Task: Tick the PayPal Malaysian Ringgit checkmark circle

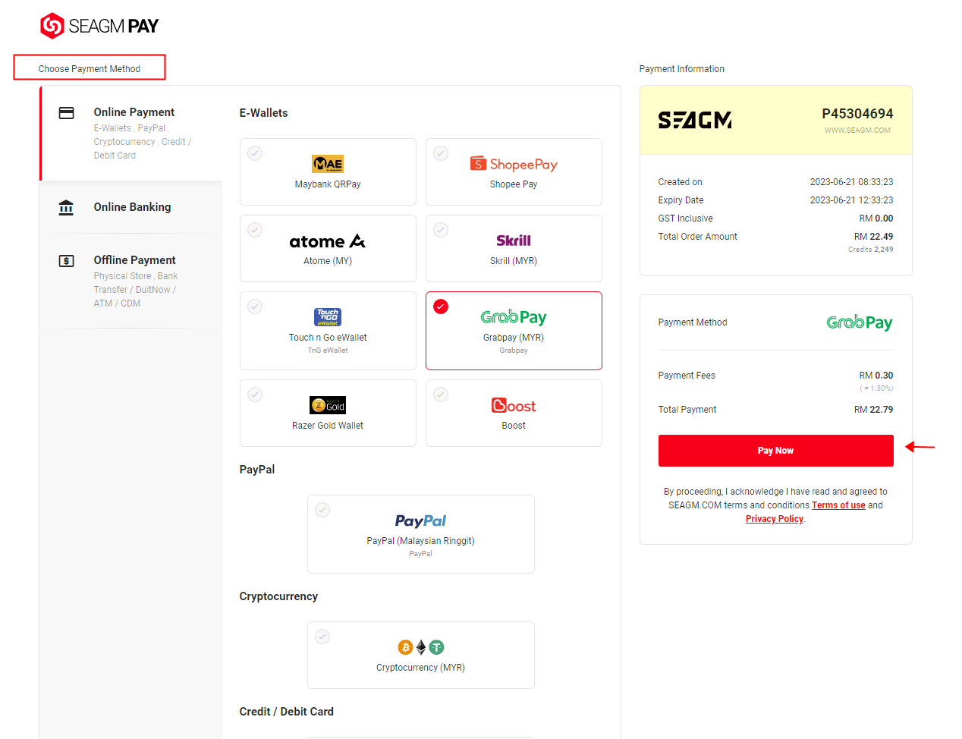Action: (322, 510)
